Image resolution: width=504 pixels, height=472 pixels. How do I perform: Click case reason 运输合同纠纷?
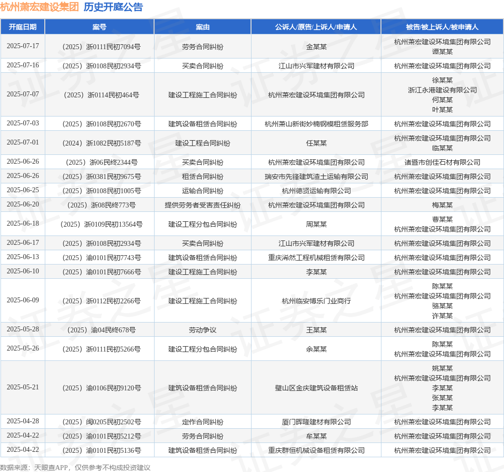click(x=202, y=191)
